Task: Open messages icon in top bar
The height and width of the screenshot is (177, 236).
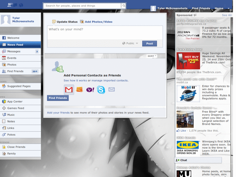Action: click(x=15, y=5)
